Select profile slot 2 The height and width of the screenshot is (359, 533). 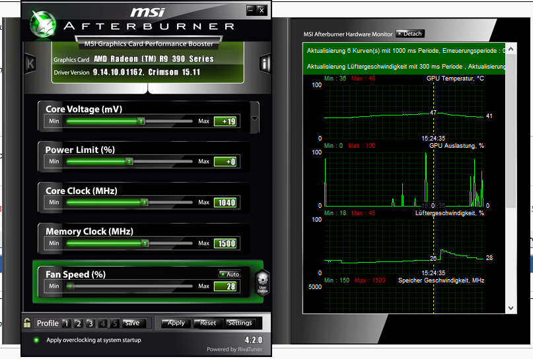[79, 323]
